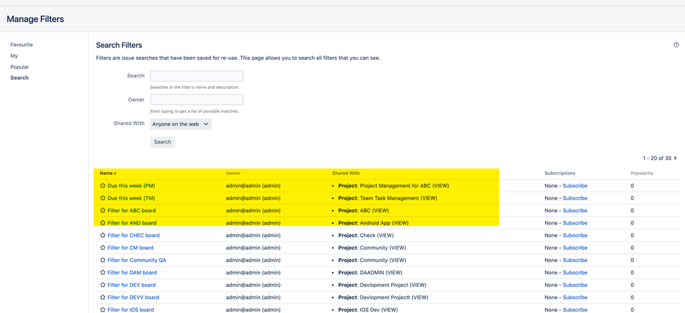Subscribe to Filter for Community QA

pos(575,260)
